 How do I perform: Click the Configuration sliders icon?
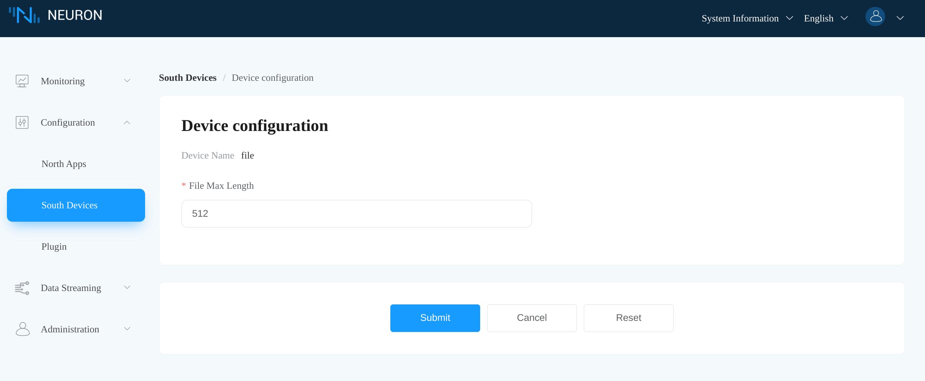tap(22, 122)
